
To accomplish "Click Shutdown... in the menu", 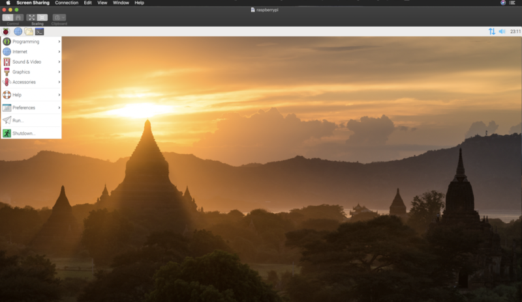I will [23, 133].
